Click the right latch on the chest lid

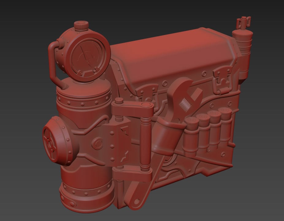point(222,79)
